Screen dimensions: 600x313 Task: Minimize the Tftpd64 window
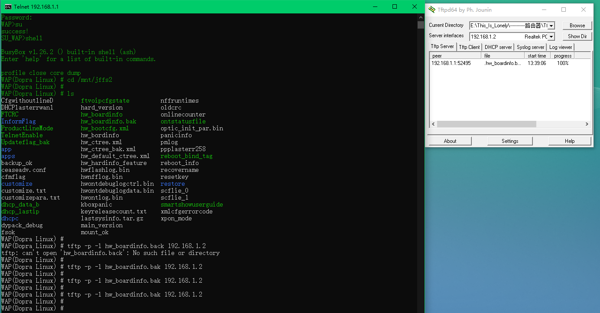544,10
